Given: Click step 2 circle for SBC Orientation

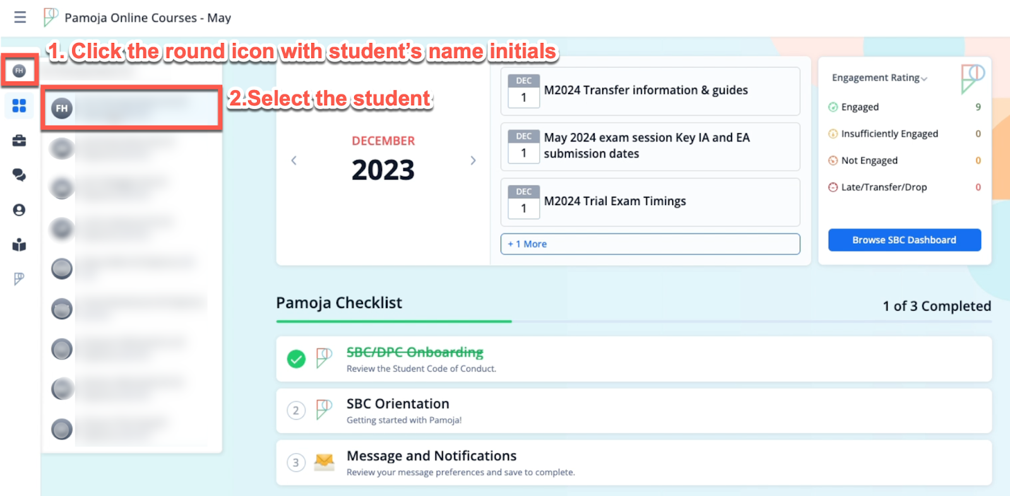Looking at the screenshot, I should (296, 411).
